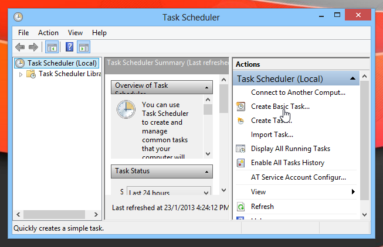Click the Forward arrow in the toolbar

tap(33, 47)
